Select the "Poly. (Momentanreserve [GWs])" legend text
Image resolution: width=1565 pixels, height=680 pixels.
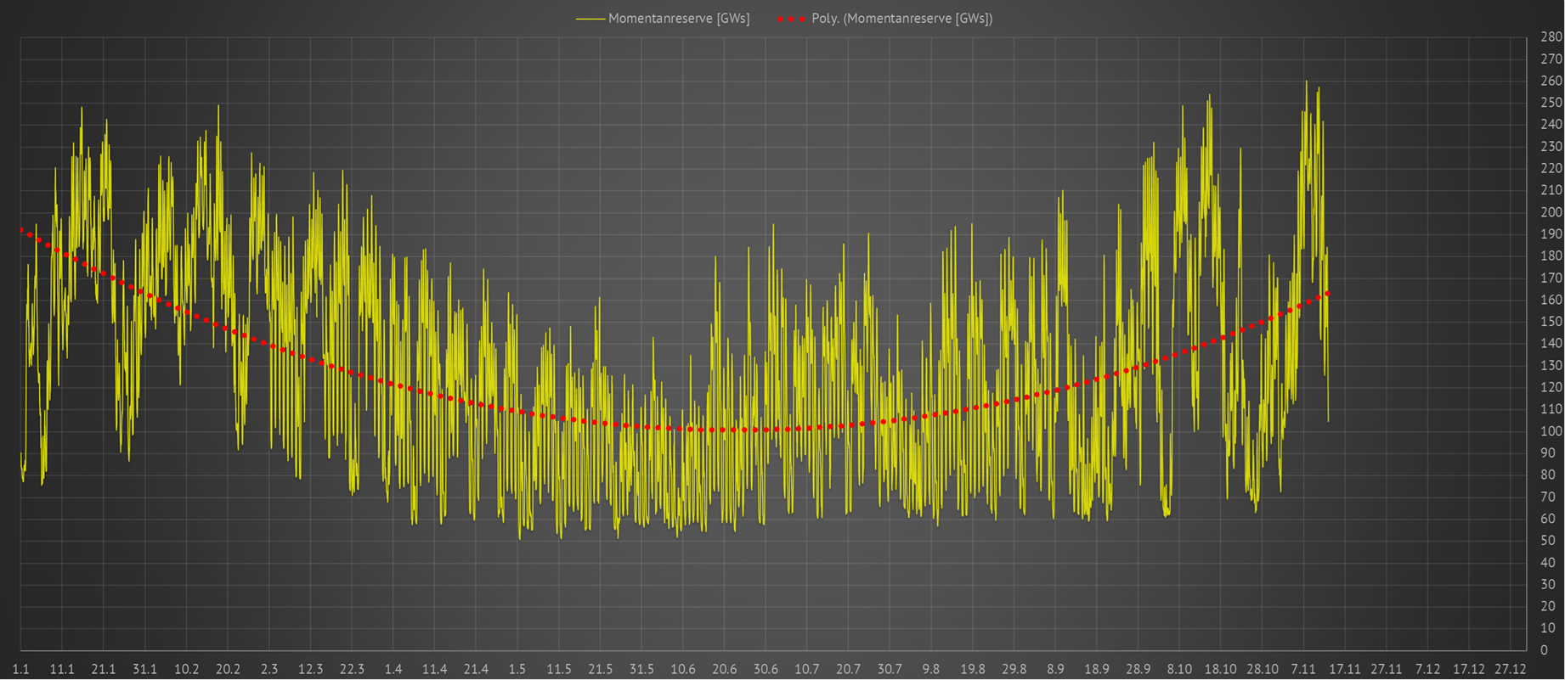(x=901, y=19)
